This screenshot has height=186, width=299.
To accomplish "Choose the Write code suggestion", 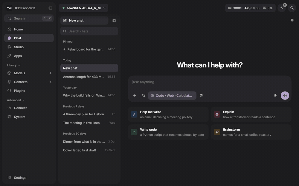I will pos(168,132).
